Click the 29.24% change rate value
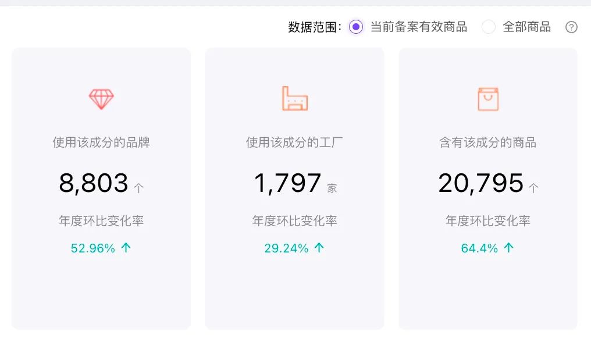This screenshot has height=342, width=591. click(x=286, y=248)
